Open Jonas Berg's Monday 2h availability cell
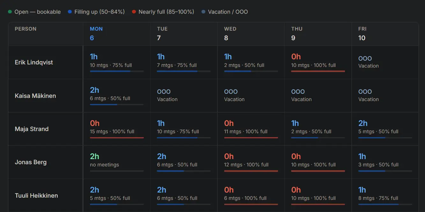Viewport: 425px width, 212px height. coord(117,162)
